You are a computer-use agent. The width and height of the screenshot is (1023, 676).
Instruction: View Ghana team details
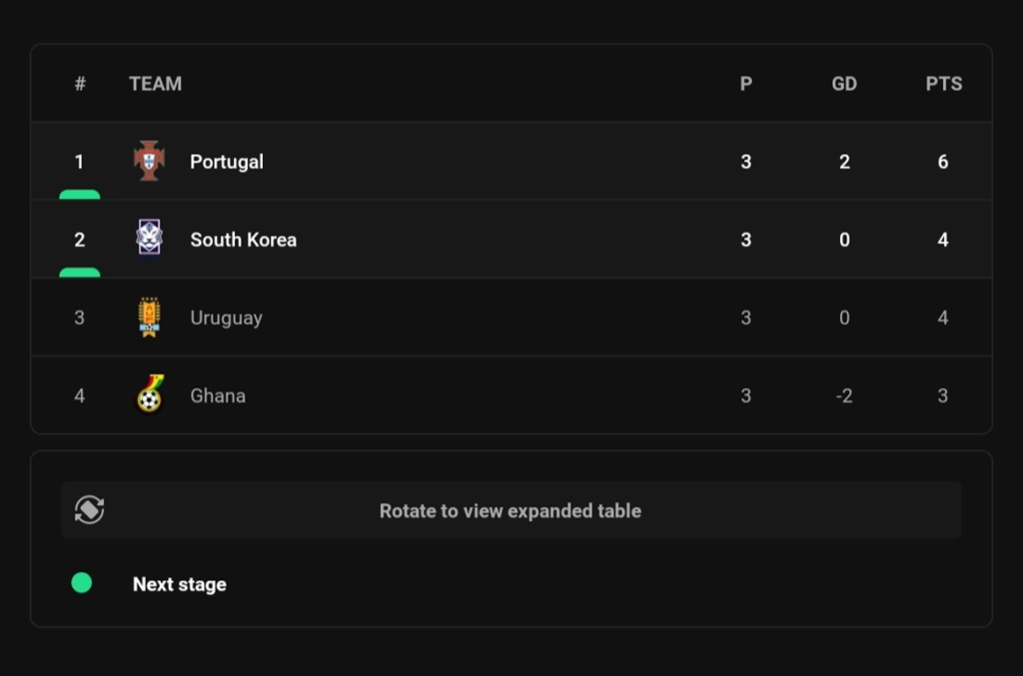218,395
